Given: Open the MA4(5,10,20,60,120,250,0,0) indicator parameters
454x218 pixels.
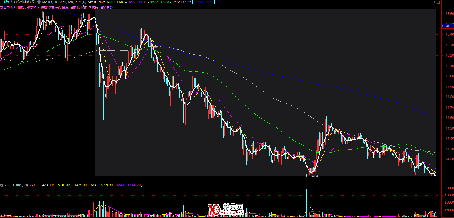Looking at the screenshot, I should [64, 2].
